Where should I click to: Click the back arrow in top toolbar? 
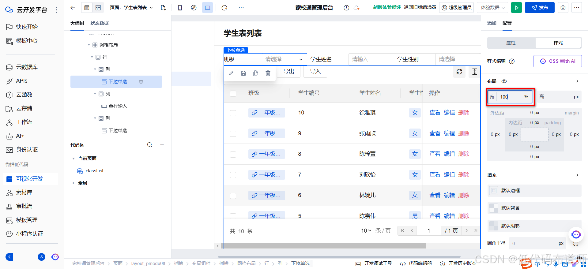73,8
